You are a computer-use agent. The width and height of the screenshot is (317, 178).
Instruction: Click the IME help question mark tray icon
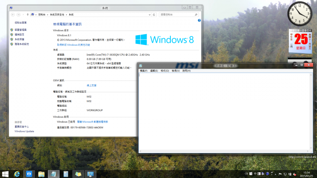click(268, 174)
